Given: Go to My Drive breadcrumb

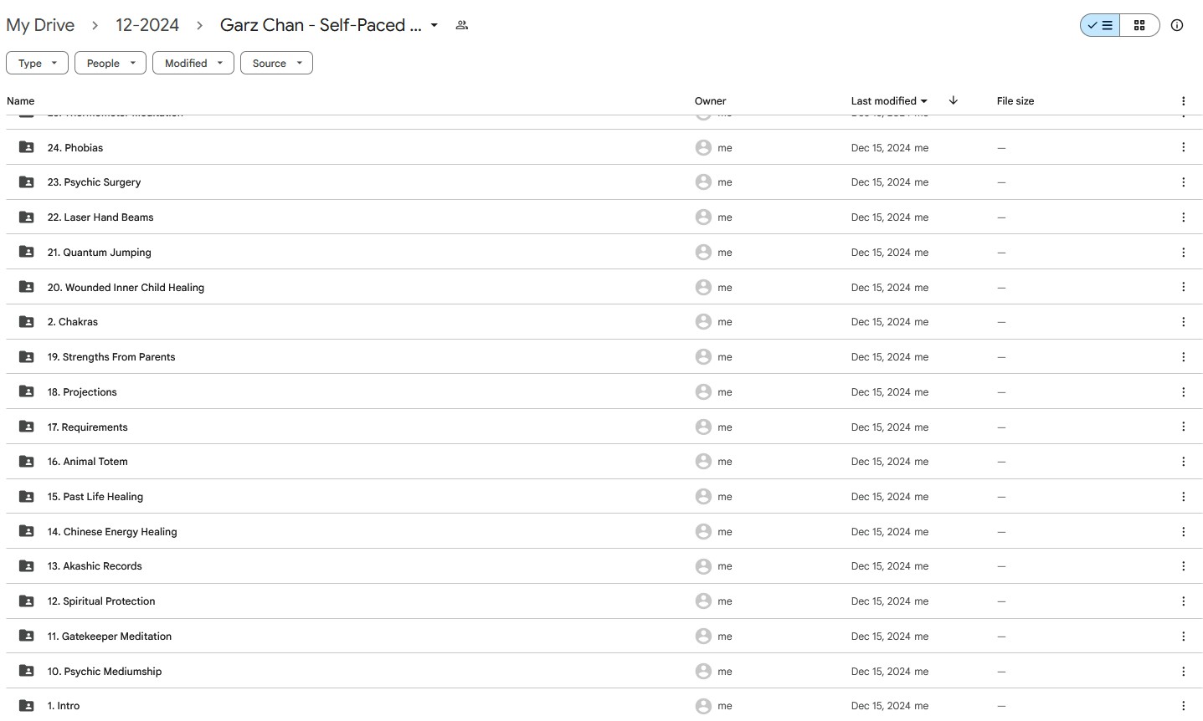Looking at the screenshot, I should click(x=40, y=25).
